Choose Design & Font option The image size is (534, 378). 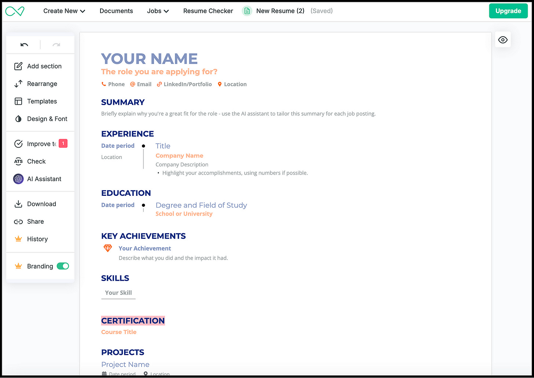(47, 119)
